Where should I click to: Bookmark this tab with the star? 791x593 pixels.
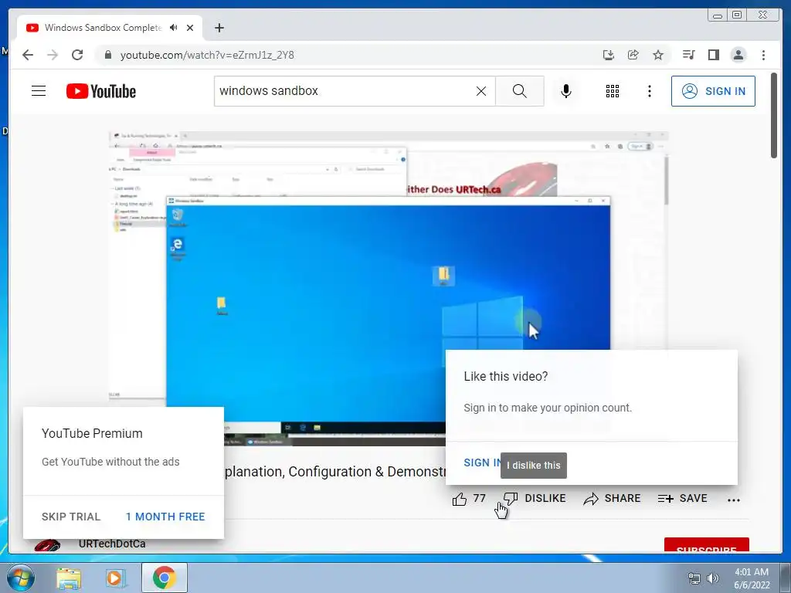[x=658, y=55]
